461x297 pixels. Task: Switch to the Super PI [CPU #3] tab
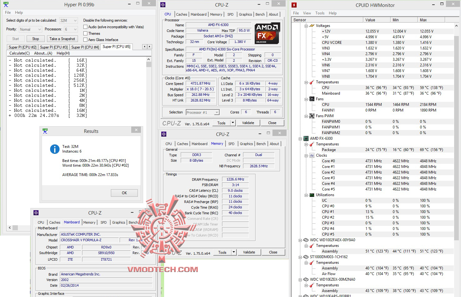pyautogui.click(x=54, y=47)
